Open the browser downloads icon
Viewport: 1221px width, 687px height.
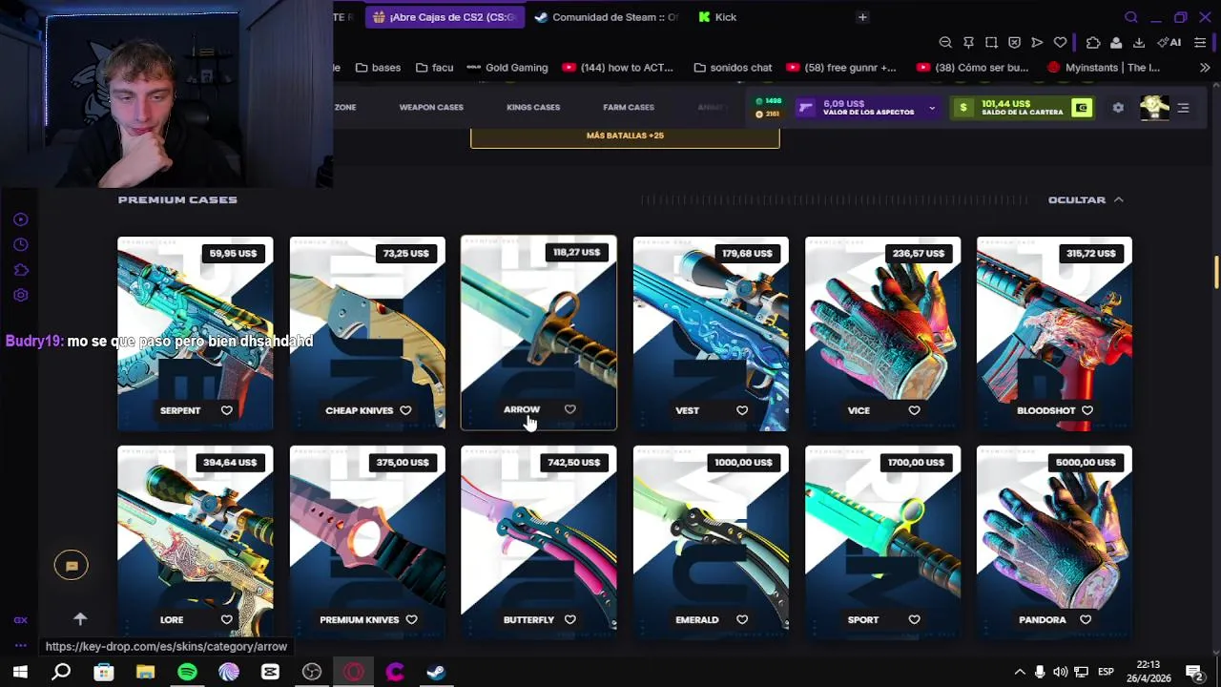(x=1139, y=43)
